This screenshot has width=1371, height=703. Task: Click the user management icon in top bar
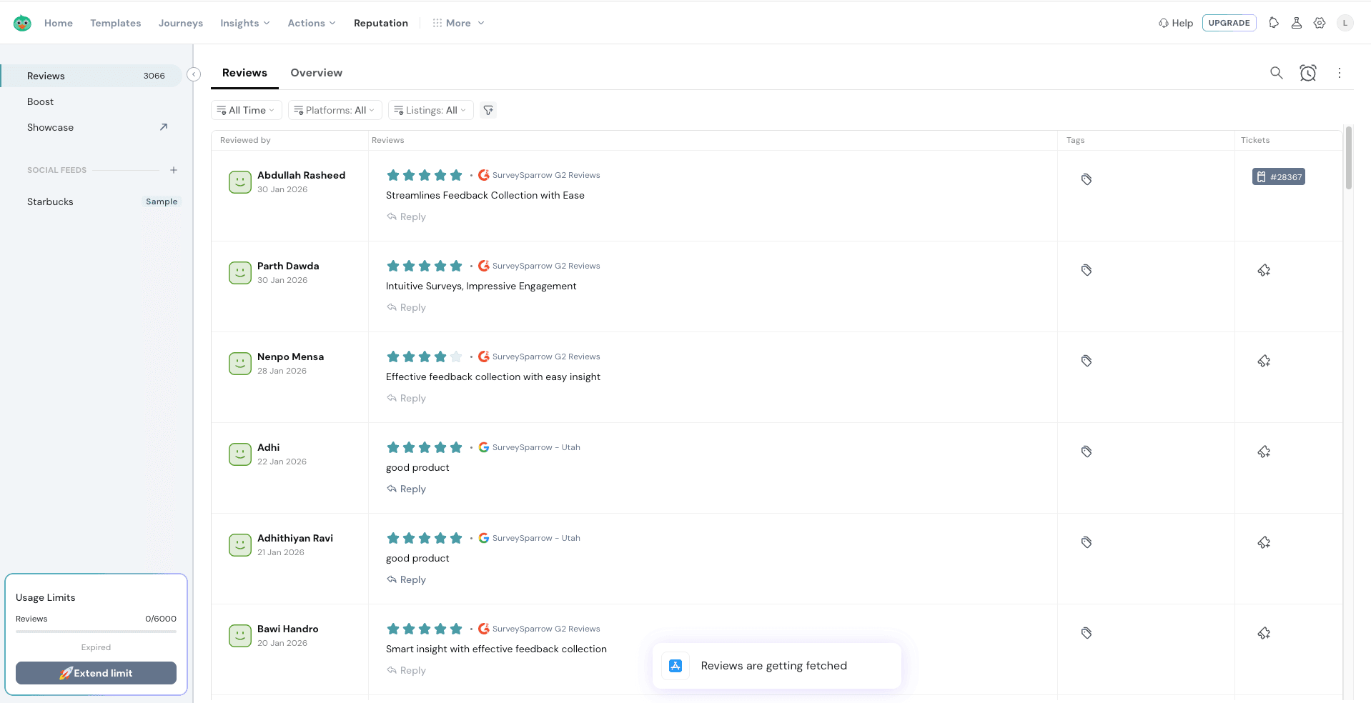[x=1297, y=23]
